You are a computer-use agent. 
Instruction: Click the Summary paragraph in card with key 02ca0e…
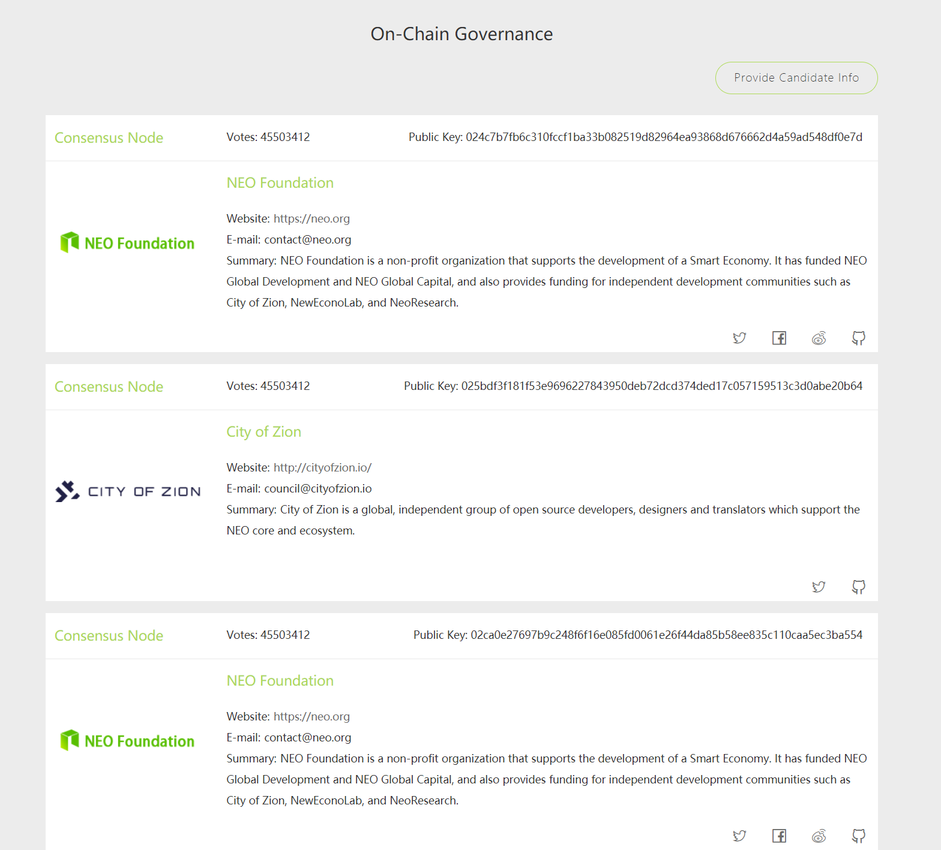click(547, 780)
